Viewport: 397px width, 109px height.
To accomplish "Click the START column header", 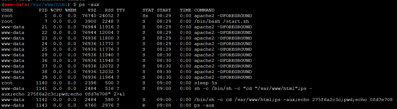I will (164, 10).
